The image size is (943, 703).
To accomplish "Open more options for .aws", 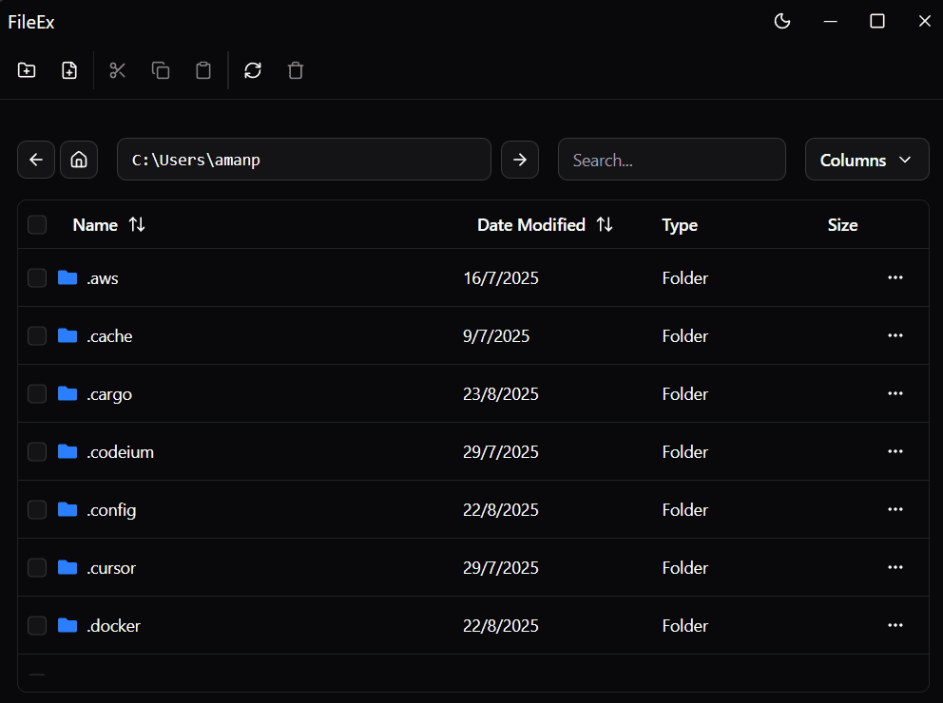I will click(x=895, y=277).
